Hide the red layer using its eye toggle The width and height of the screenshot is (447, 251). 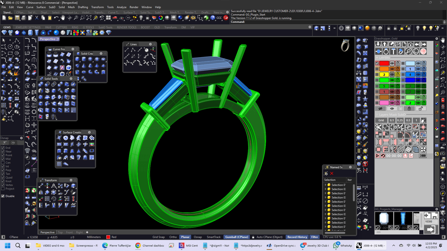click(392, 63)
